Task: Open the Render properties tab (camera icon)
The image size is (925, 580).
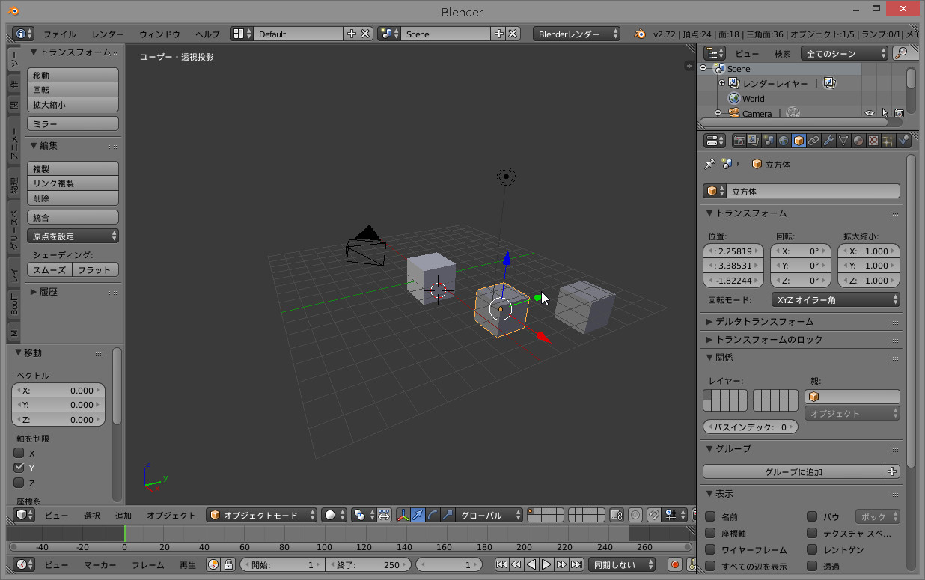Action: click(x=739, y=141)
